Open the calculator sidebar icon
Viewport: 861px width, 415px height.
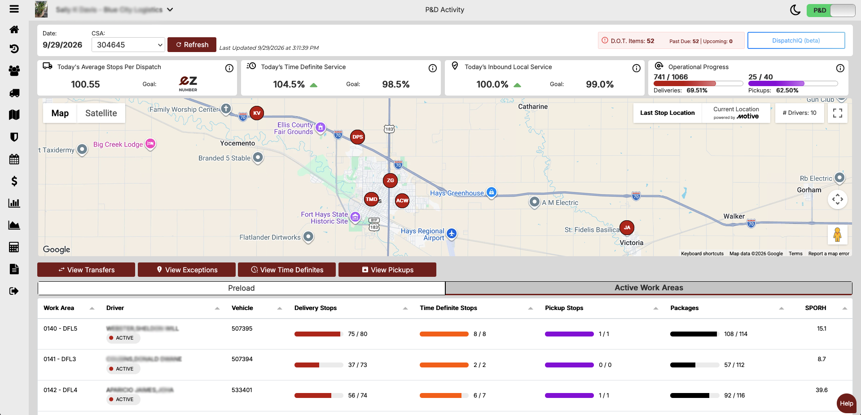coord(14,247)
